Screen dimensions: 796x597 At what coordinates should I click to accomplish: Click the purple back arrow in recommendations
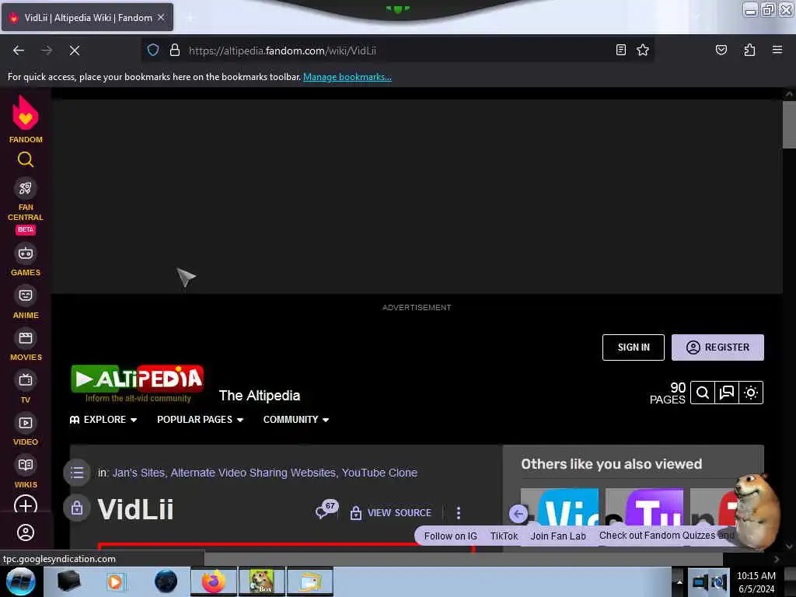tap(518, 514)
